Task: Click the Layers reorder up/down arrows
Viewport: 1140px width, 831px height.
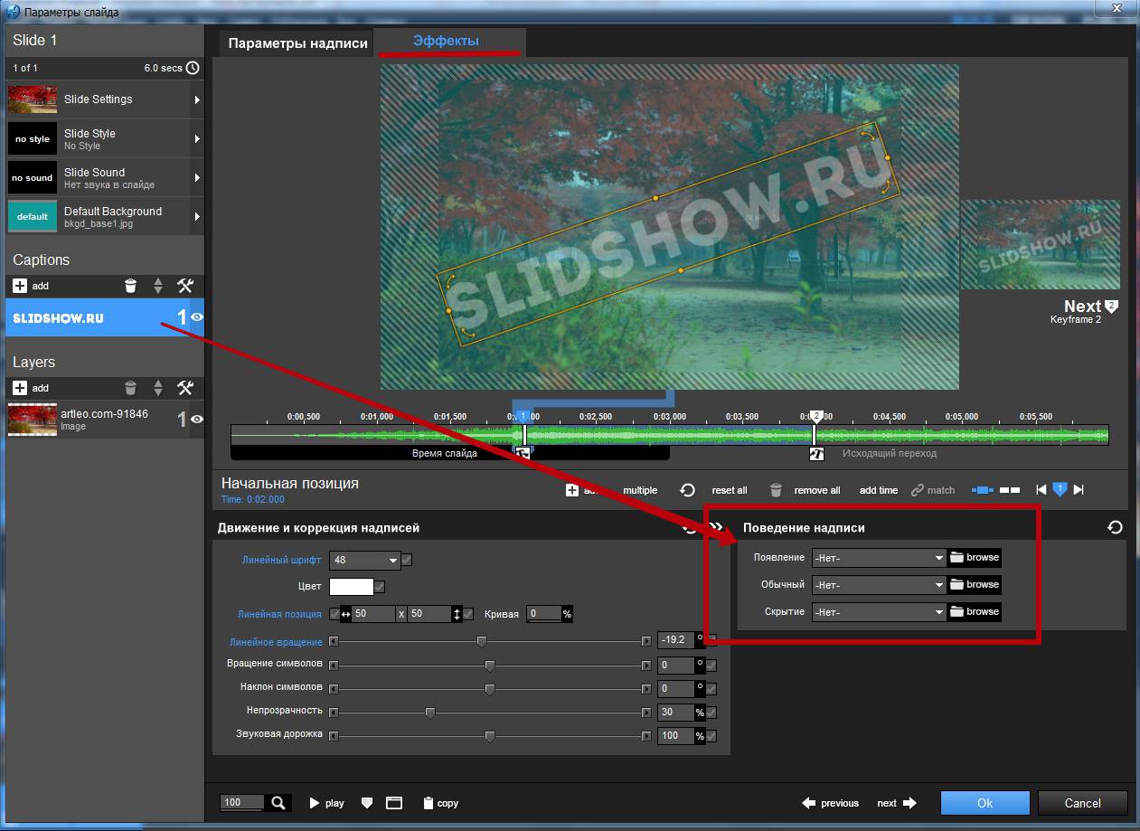Action: click(x=158, y=388)
